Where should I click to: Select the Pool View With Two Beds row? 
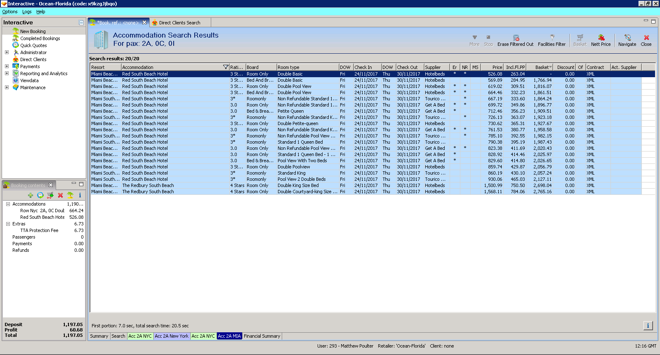pyautogui.click(x=366, y=161)
